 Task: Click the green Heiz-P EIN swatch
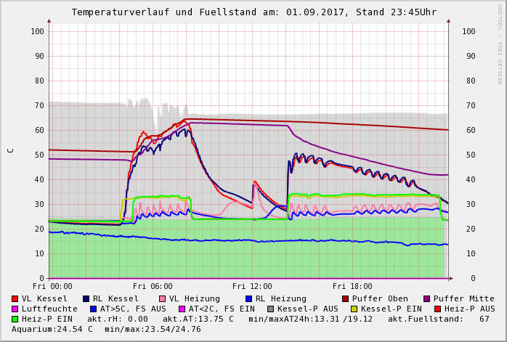[x=15, y=319]
